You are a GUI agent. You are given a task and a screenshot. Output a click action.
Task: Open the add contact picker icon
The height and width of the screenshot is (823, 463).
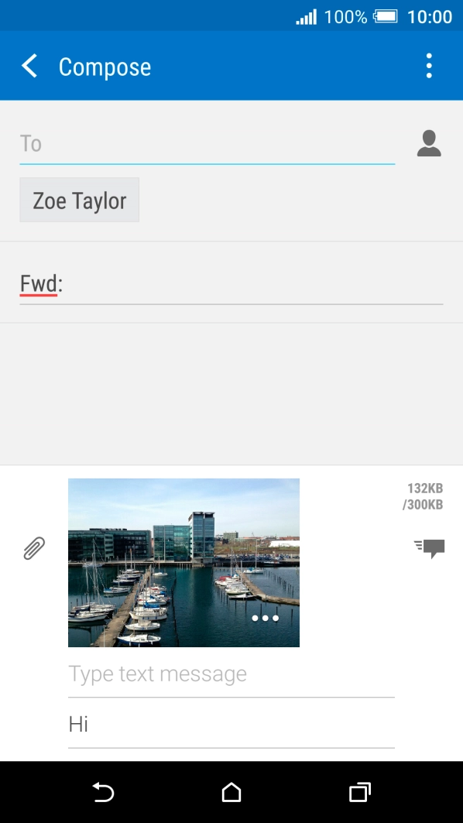[x=429, y=143]
